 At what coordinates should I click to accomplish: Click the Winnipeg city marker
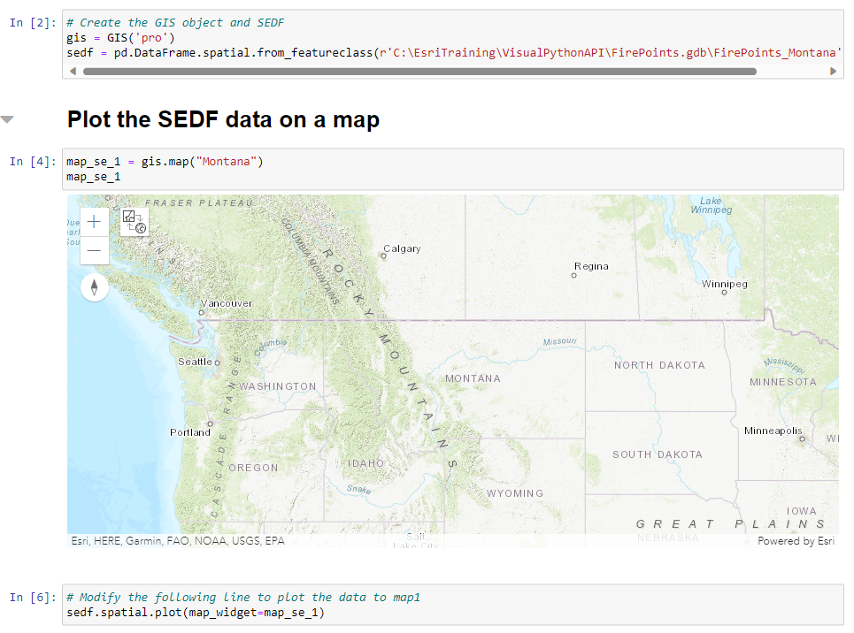[724, 293]
